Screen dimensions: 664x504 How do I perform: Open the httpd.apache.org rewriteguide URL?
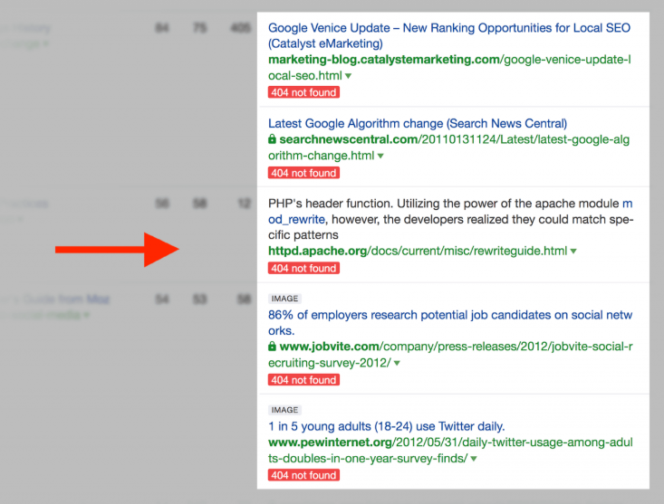tap(418, 251)
